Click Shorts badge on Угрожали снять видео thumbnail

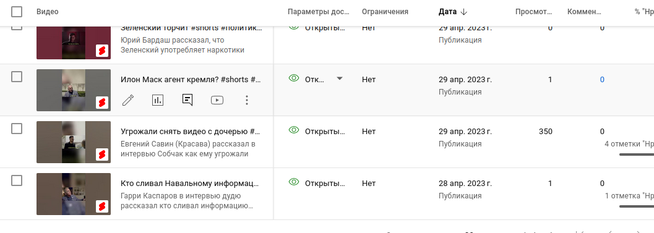(102, 155)
